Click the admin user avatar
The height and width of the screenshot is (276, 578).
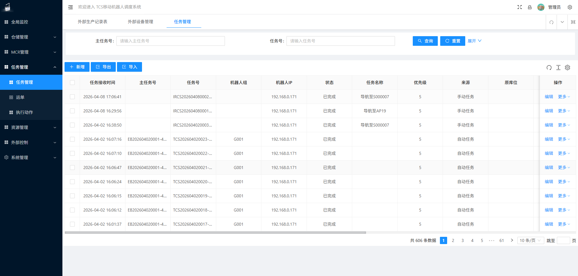[x=541, y=7]
